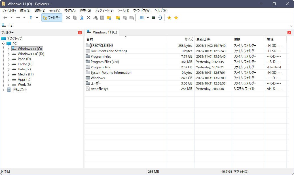Select the $RECYCLE.BIN folder

point(101,46)
